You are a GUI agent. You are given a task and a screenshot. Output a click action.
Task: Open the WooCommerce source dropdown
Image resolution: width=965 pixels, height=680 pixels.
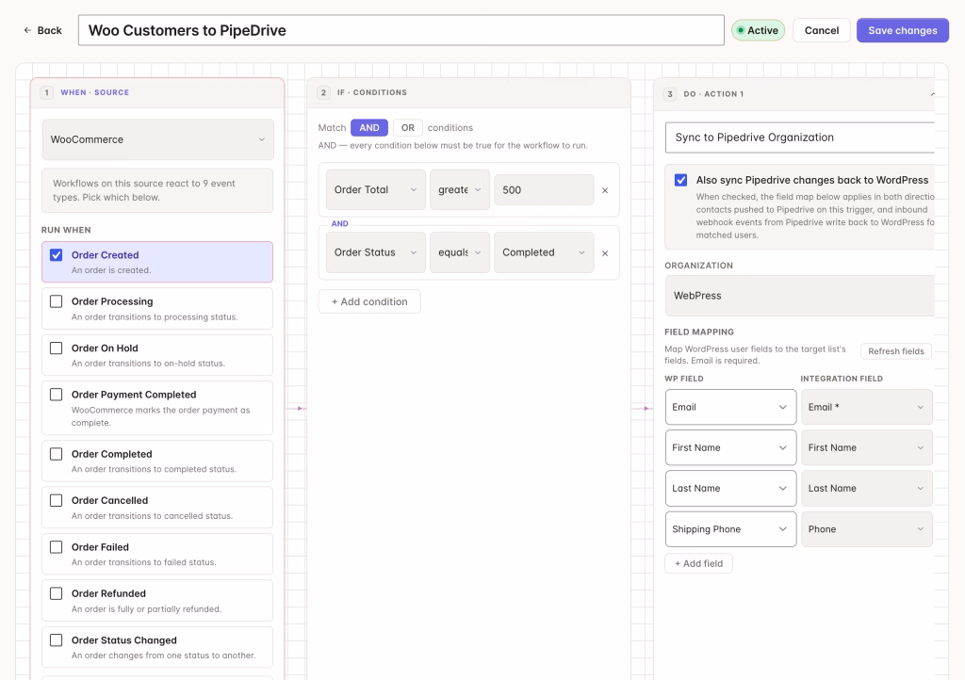tap(157, 139)
